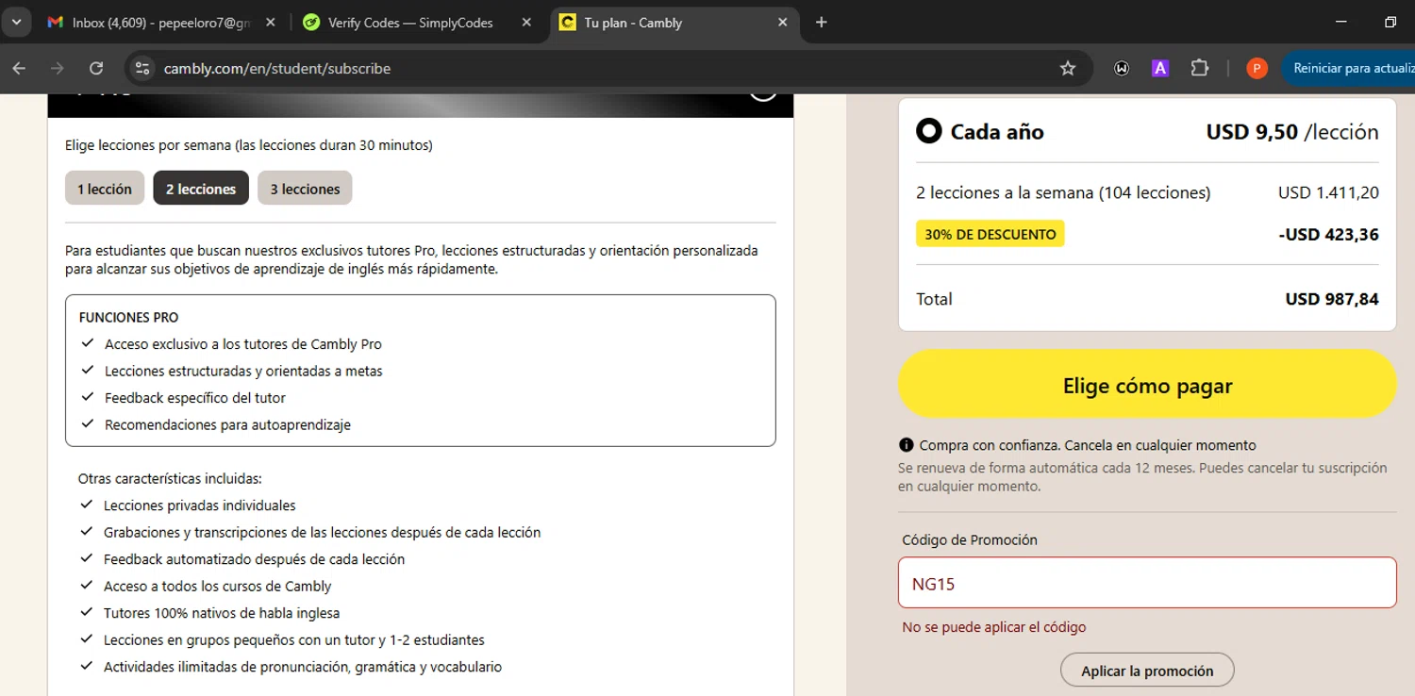Viewport: 1415px width, 696px height.
Task: Click the USD 1.411,20 price
Action: tap(1328, 192)
